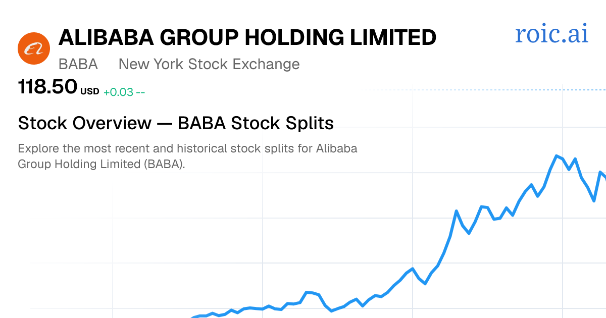Click the flat start of the price line
606x318 pixels.
coord(202,316)
